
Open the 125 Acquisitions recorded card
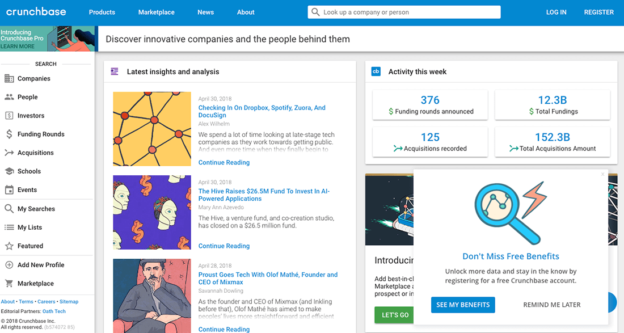pos(430,142)
